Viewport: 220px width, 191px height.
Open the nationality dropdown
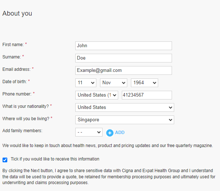point(125,107)
